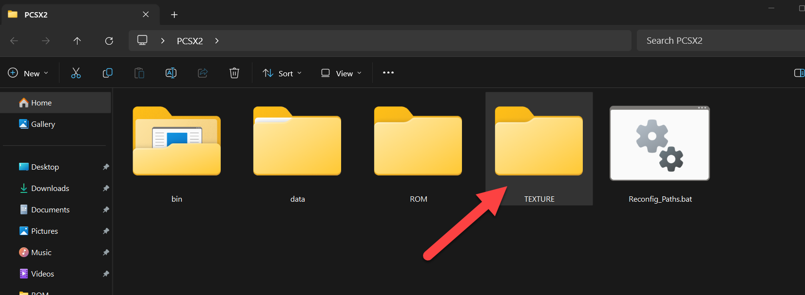Unpin Music using its pin icon

tap(106, 252)
